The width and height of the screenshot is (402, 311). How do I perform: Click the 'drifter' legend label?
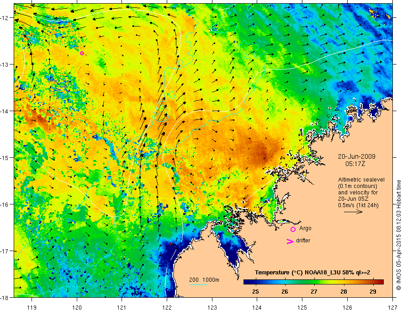coord(303,241)
